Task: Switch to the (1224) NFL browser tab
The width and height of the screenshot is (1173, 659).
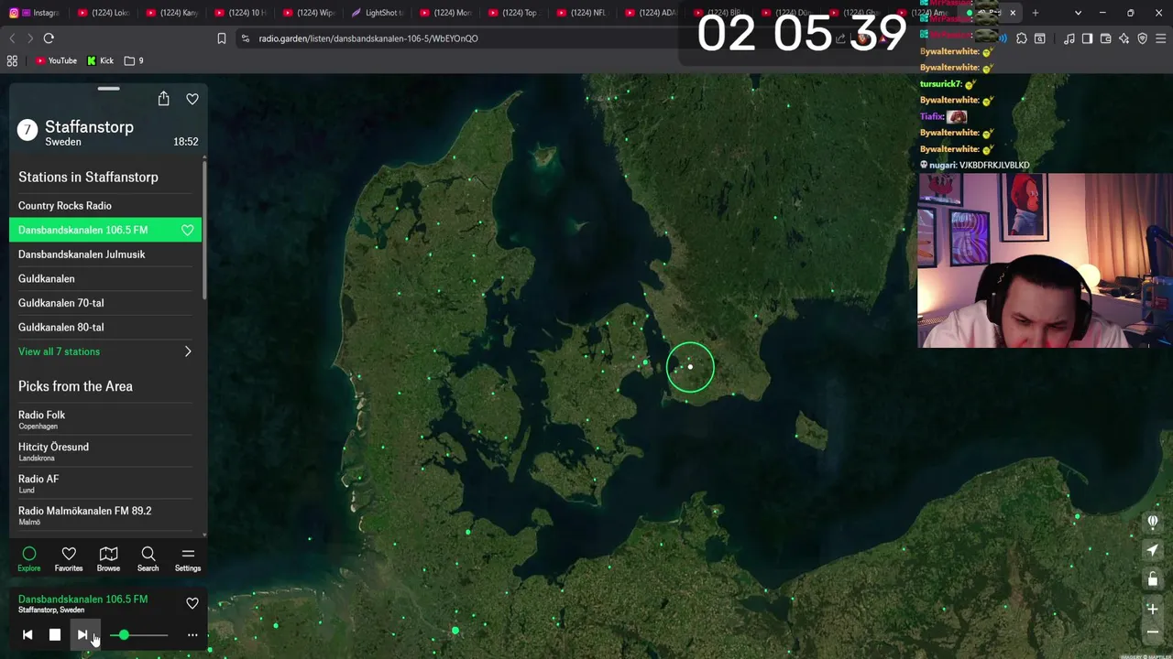Action: tap(583, 13)
